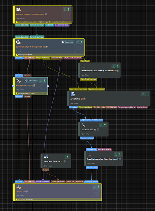Run the Transform Poses step
Viewport: 155px width, 211px height.
105,125
